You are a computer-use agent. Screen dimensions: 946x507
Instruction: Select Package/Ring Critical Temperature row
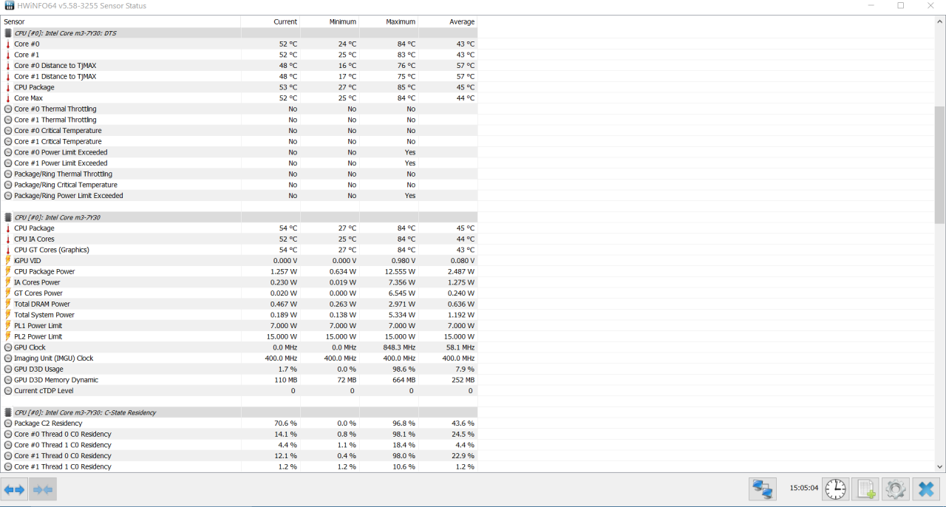(239, 185)
